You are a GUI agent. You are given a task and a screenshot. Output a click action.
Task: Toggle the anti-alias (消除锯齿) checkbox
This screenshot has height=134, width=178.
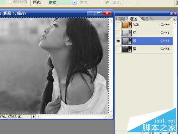tap(10, 2)
